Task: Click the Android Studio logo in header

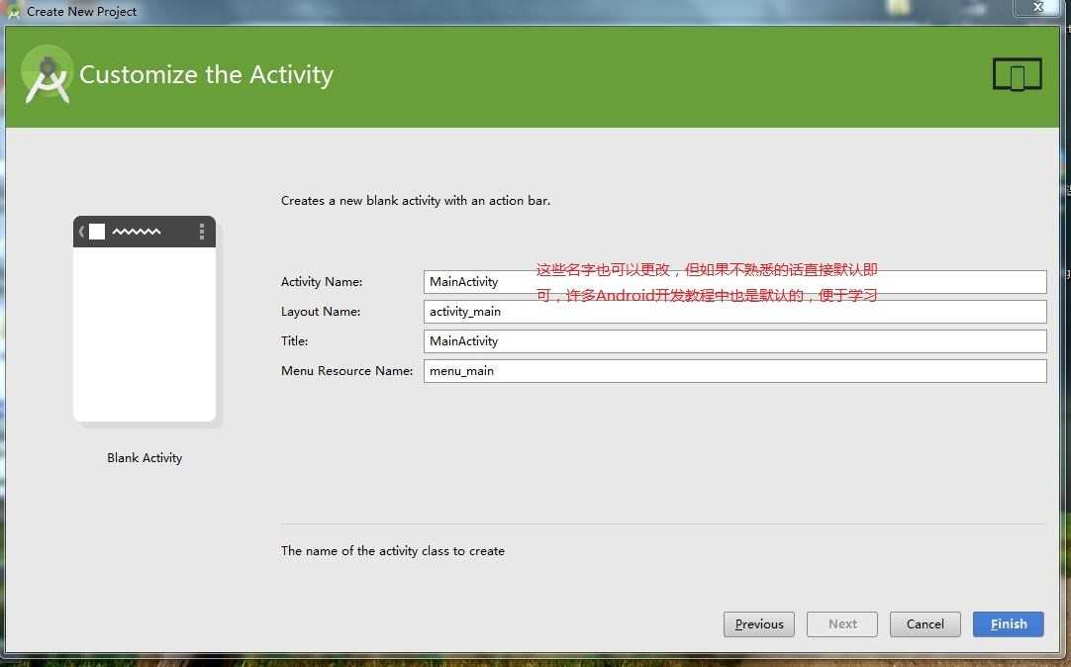Action: [47, 75]
